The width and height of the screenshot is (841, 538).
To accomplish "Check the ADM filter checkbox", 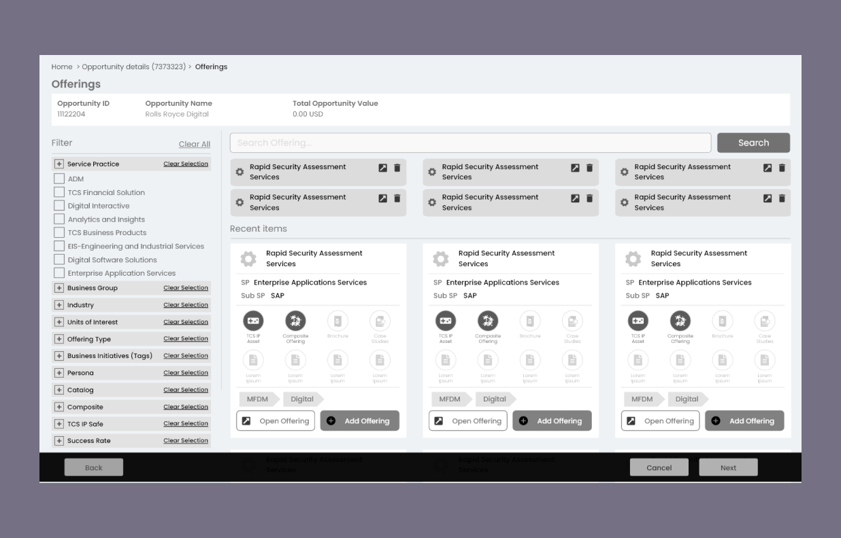I will 59,179.
